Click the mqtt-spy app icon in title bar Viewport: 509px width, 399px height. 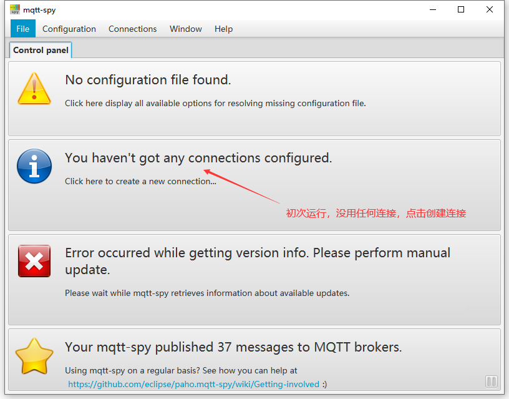[x=15, y=9]
